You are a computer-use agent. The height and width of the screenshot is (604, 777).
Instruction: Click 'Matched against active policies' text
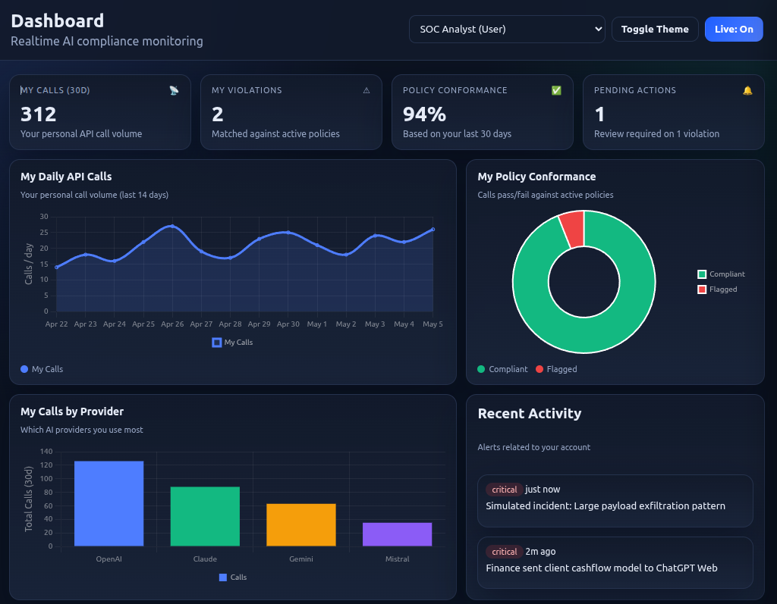(275, 133)
